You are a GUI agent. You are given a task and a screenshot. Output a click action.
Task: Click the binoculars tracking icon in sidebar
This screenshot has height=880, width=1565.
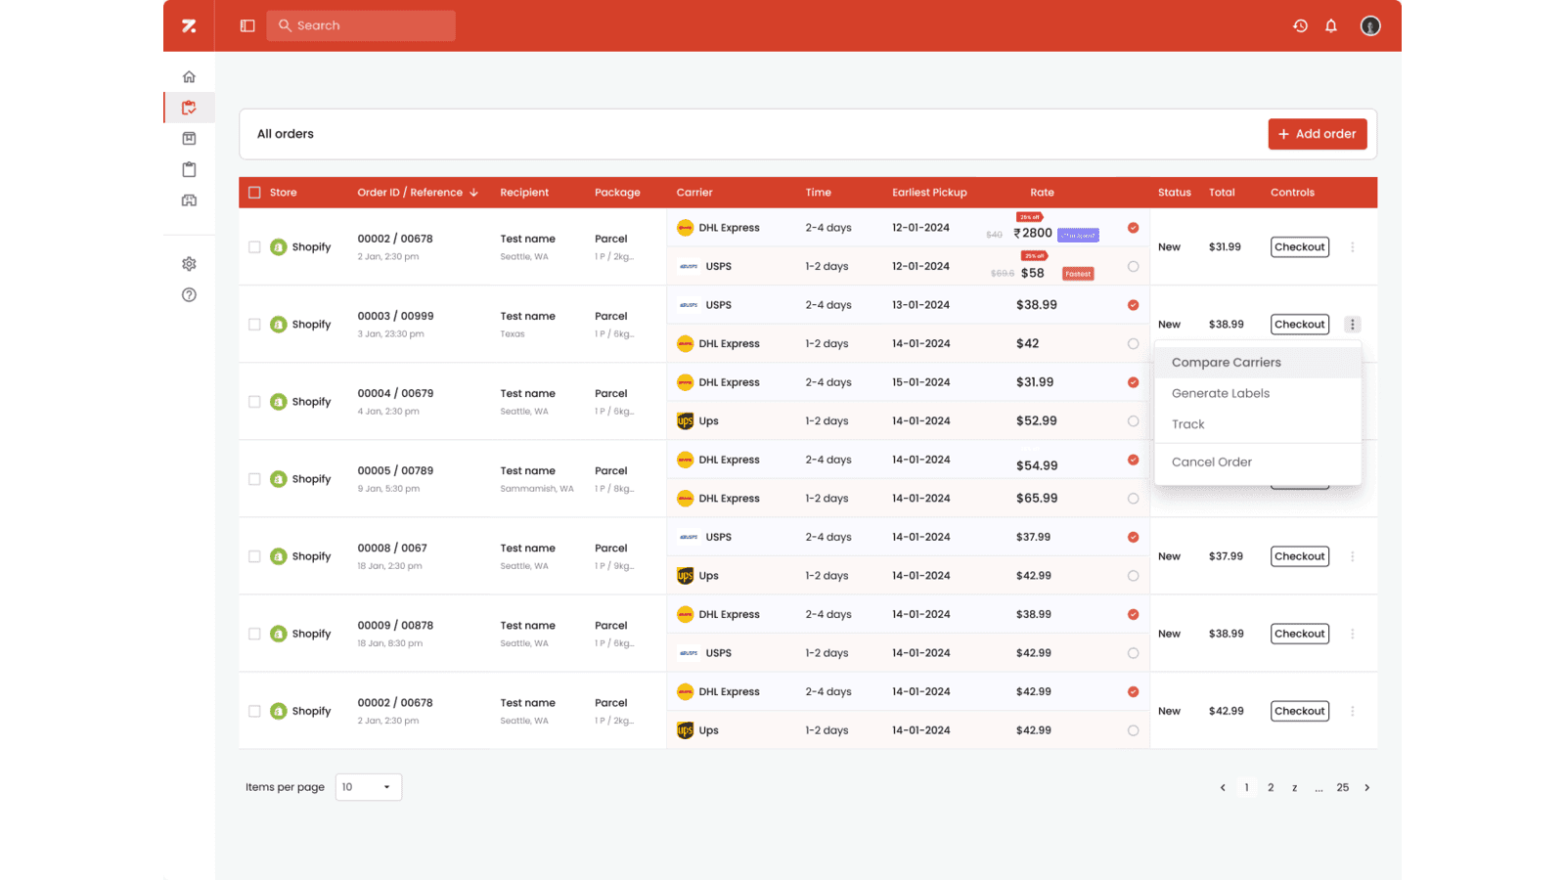point(189,200)
